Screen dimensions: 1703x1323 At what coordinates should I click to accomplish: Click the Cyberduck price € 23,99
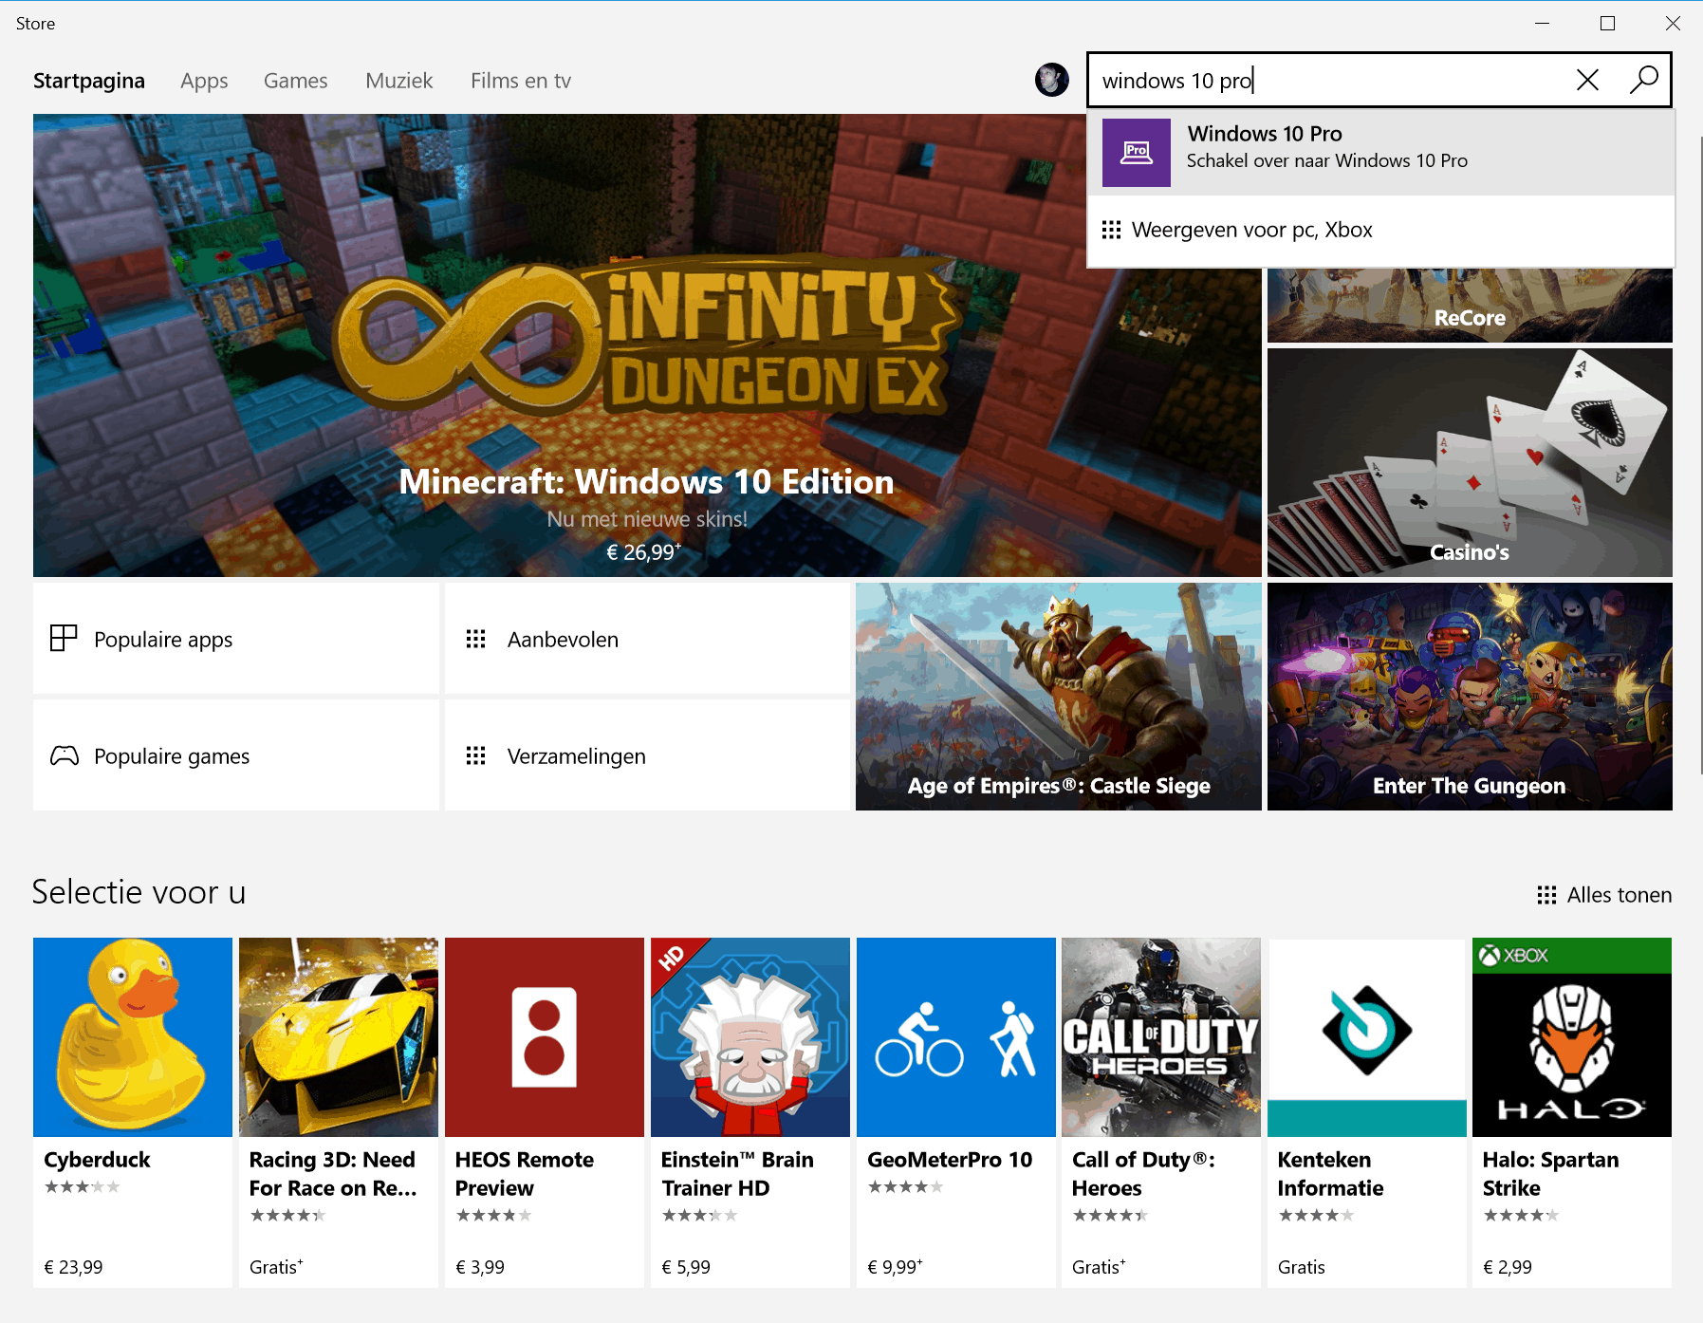click(x=73, y=1267)
